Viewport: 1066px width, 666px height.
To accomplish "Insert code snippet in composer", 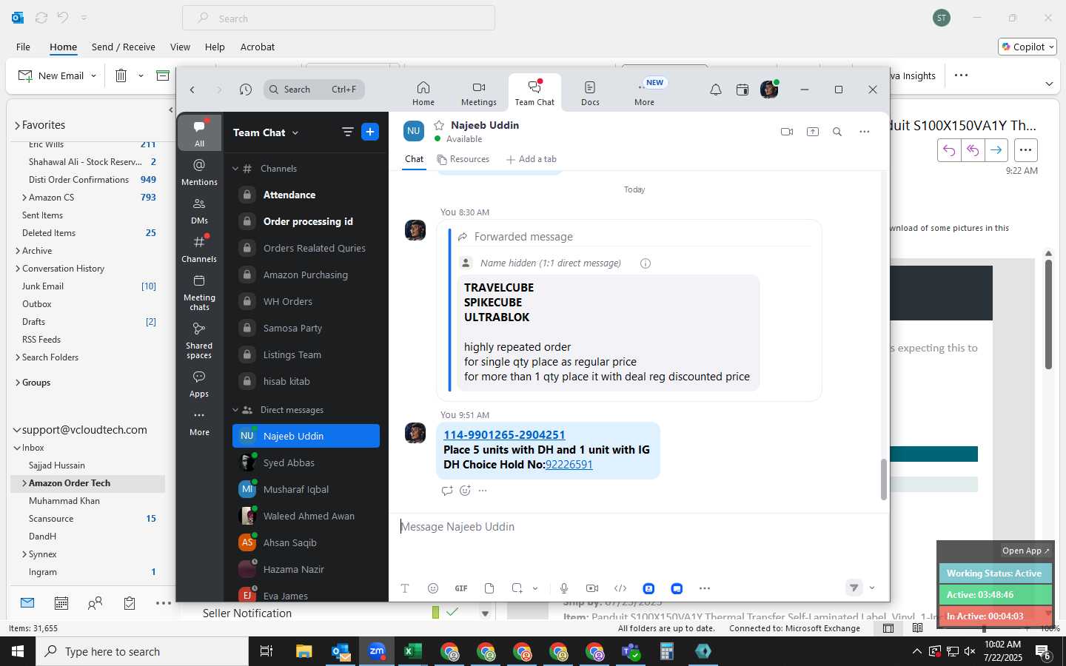I will click(620, 588).
